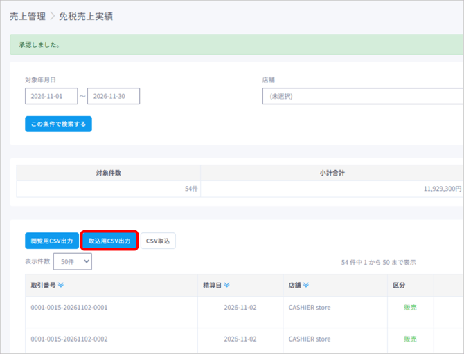Click the 承認しました。 notification message
Image resolution: width=464 pixels, height=354 pixels.
pyautogui.click(x=39, y=45)
